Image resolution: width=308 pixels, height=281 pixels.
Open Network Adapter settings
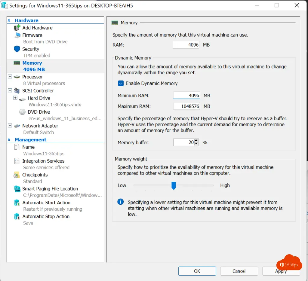(40, 126)
